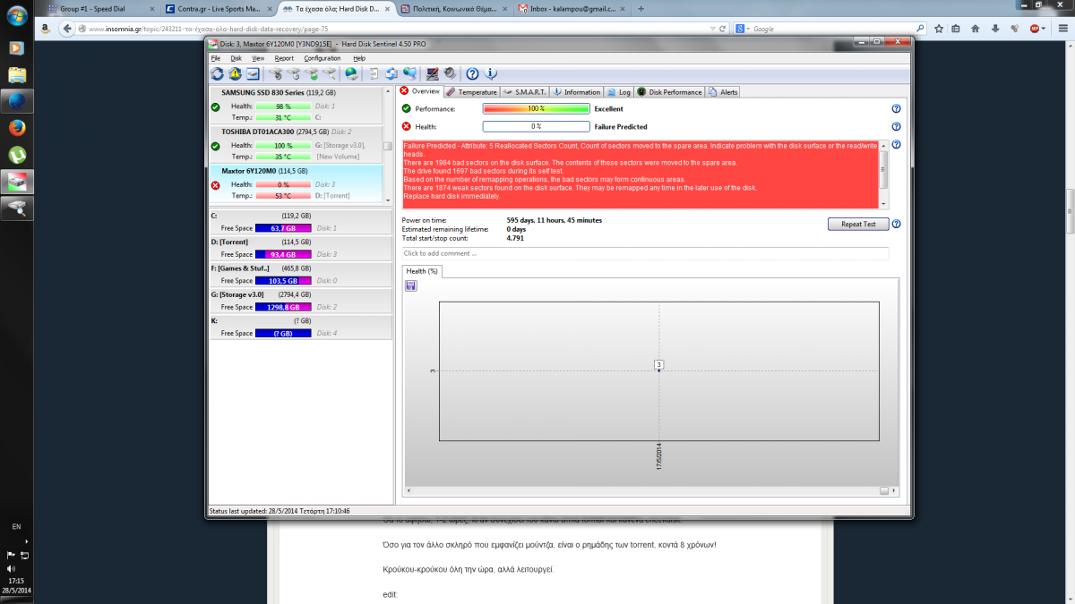Click the red-screen monitor toolbar icon
The image size is (1075, 604).
(x=433, y=73)
